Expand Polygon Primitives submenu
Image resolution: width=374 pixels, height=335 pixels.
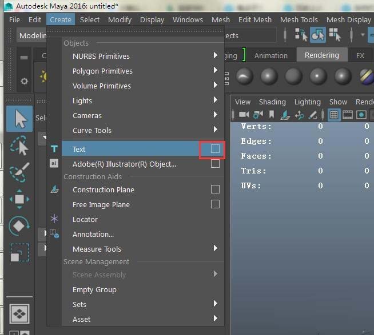coord(216,70)
